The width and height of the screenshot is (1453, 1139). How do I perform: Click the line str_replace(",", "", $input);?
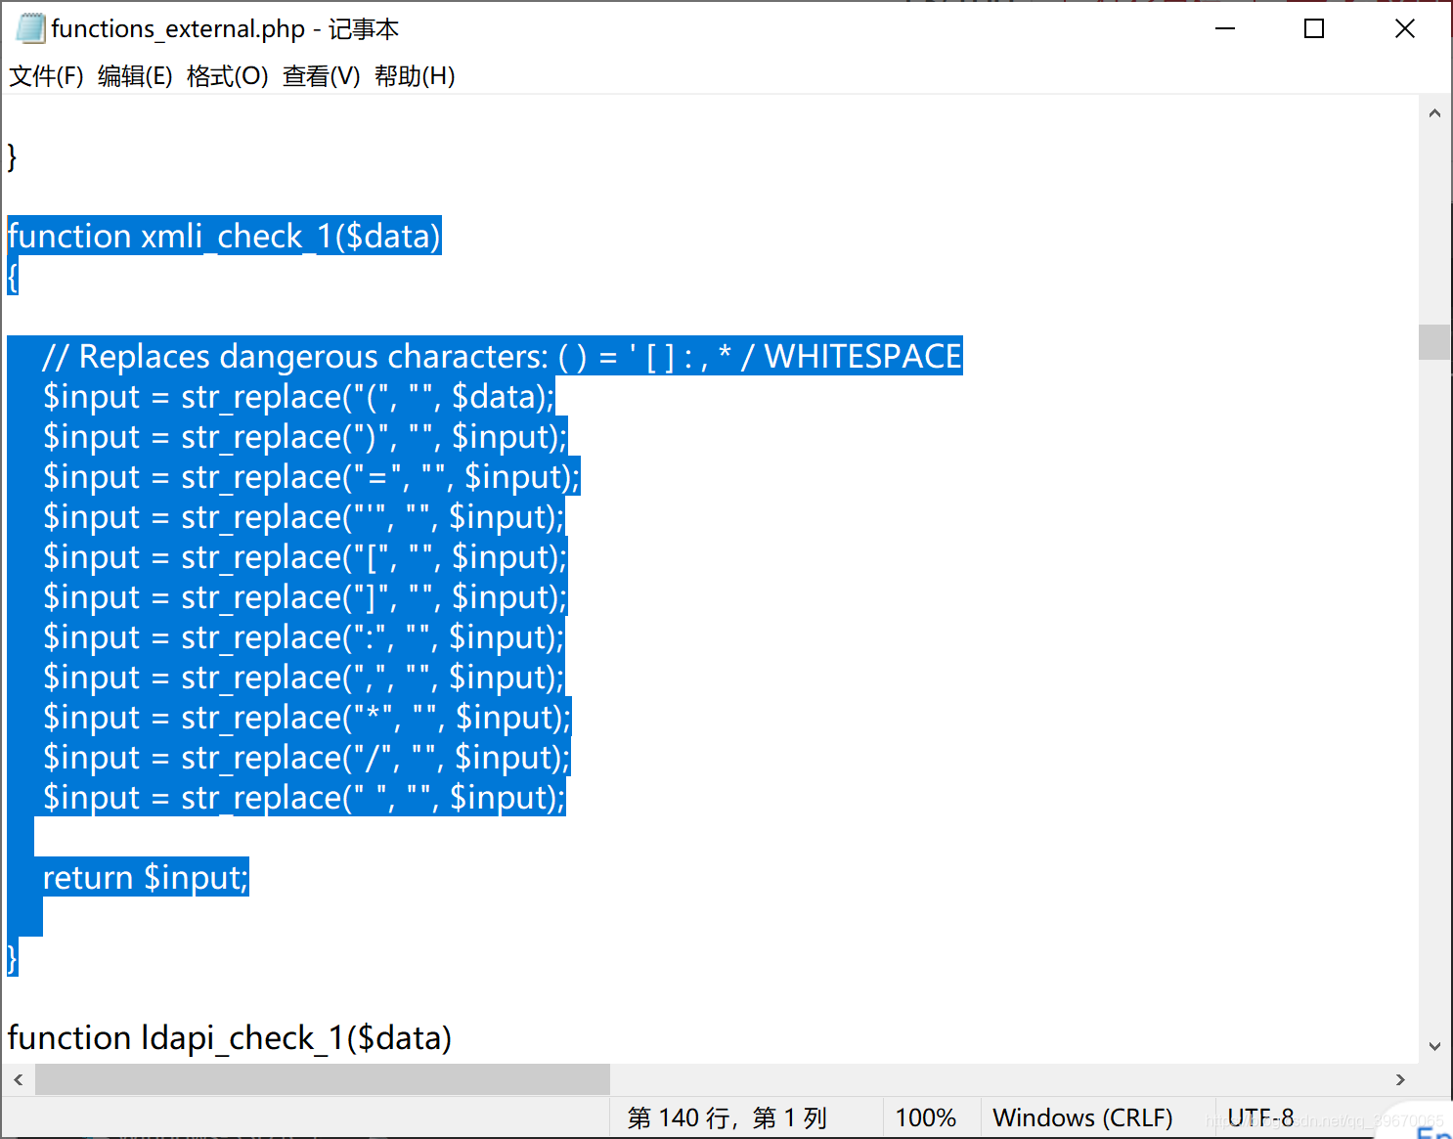(303, 677)
